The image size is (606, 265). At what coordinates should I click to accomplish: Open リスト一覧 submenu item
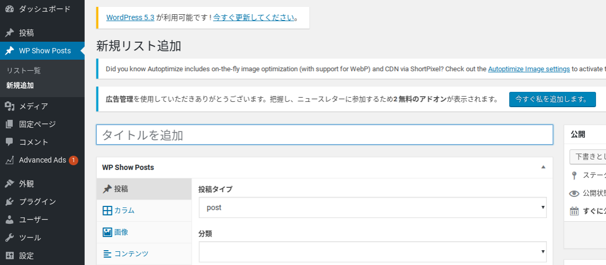tap(23, 71)
